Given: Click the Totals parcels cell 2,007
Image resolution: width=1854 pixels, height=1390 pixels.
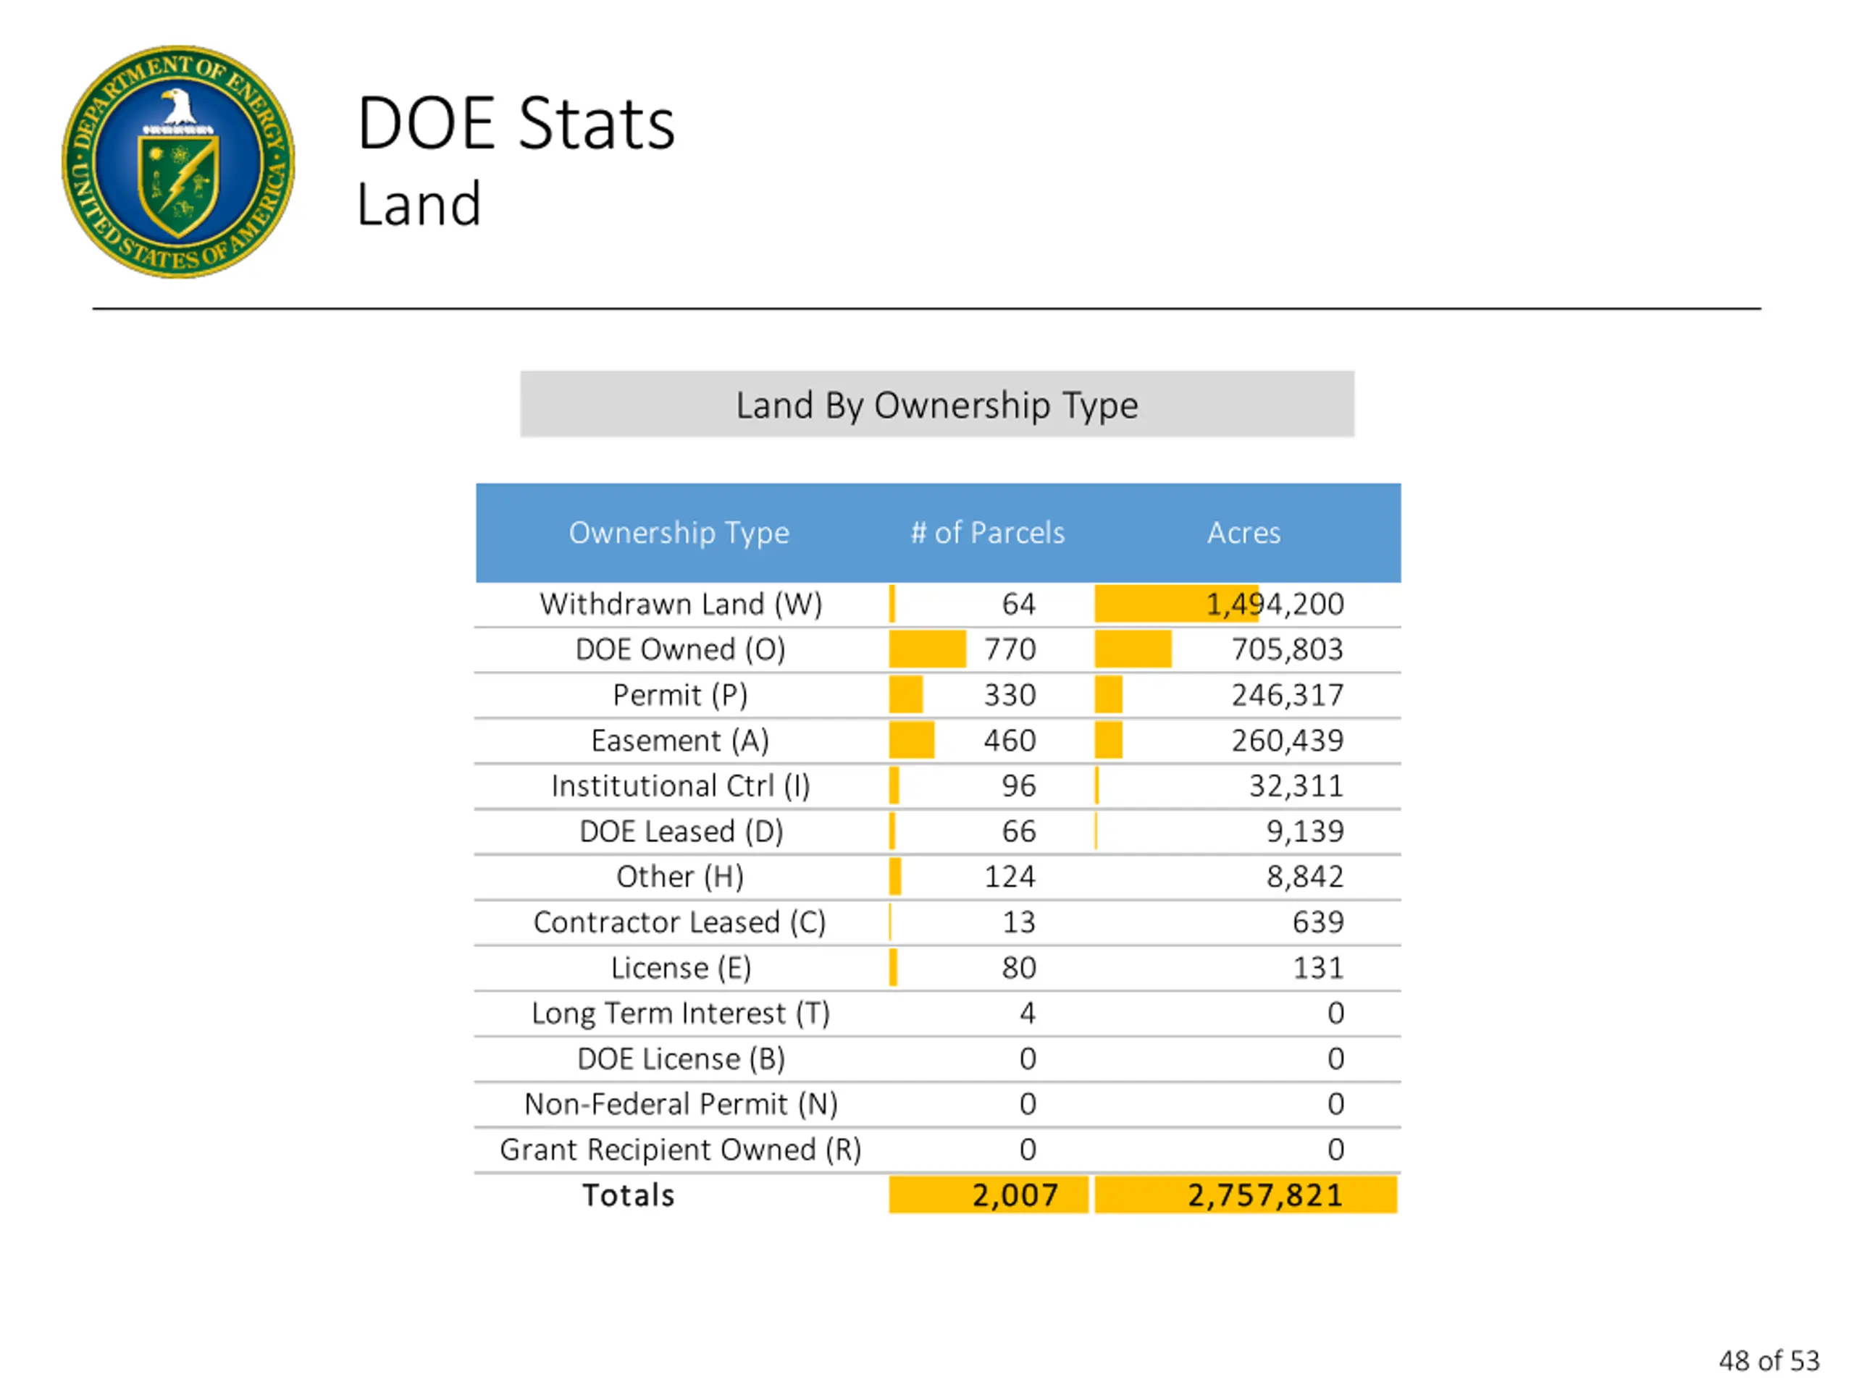Looking at the screenshot, I should click(1014, 1196).
